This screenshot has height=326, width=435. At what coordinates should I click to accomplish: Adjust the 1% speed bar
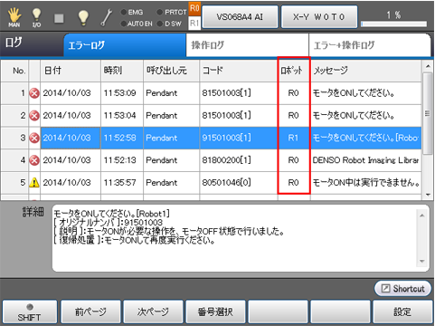(x=393, y=24)
